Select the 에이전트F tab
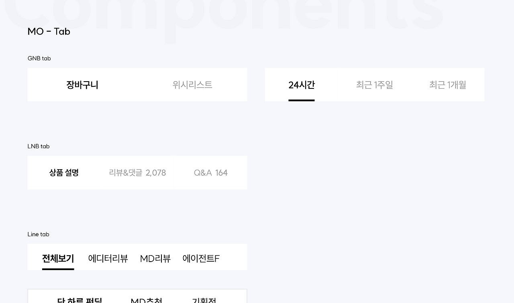The width and height of the screenshot is (514, 303). [x=201, y=258]
